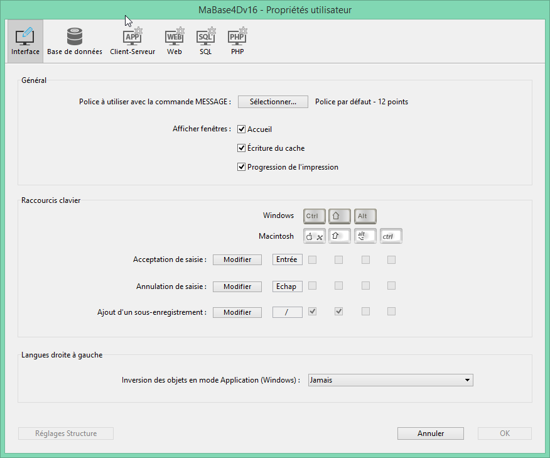Viewport: 550px width, 458px height.
Task: Toggle Progression de l'impression checkbox
Action: [x=241, y=167]
